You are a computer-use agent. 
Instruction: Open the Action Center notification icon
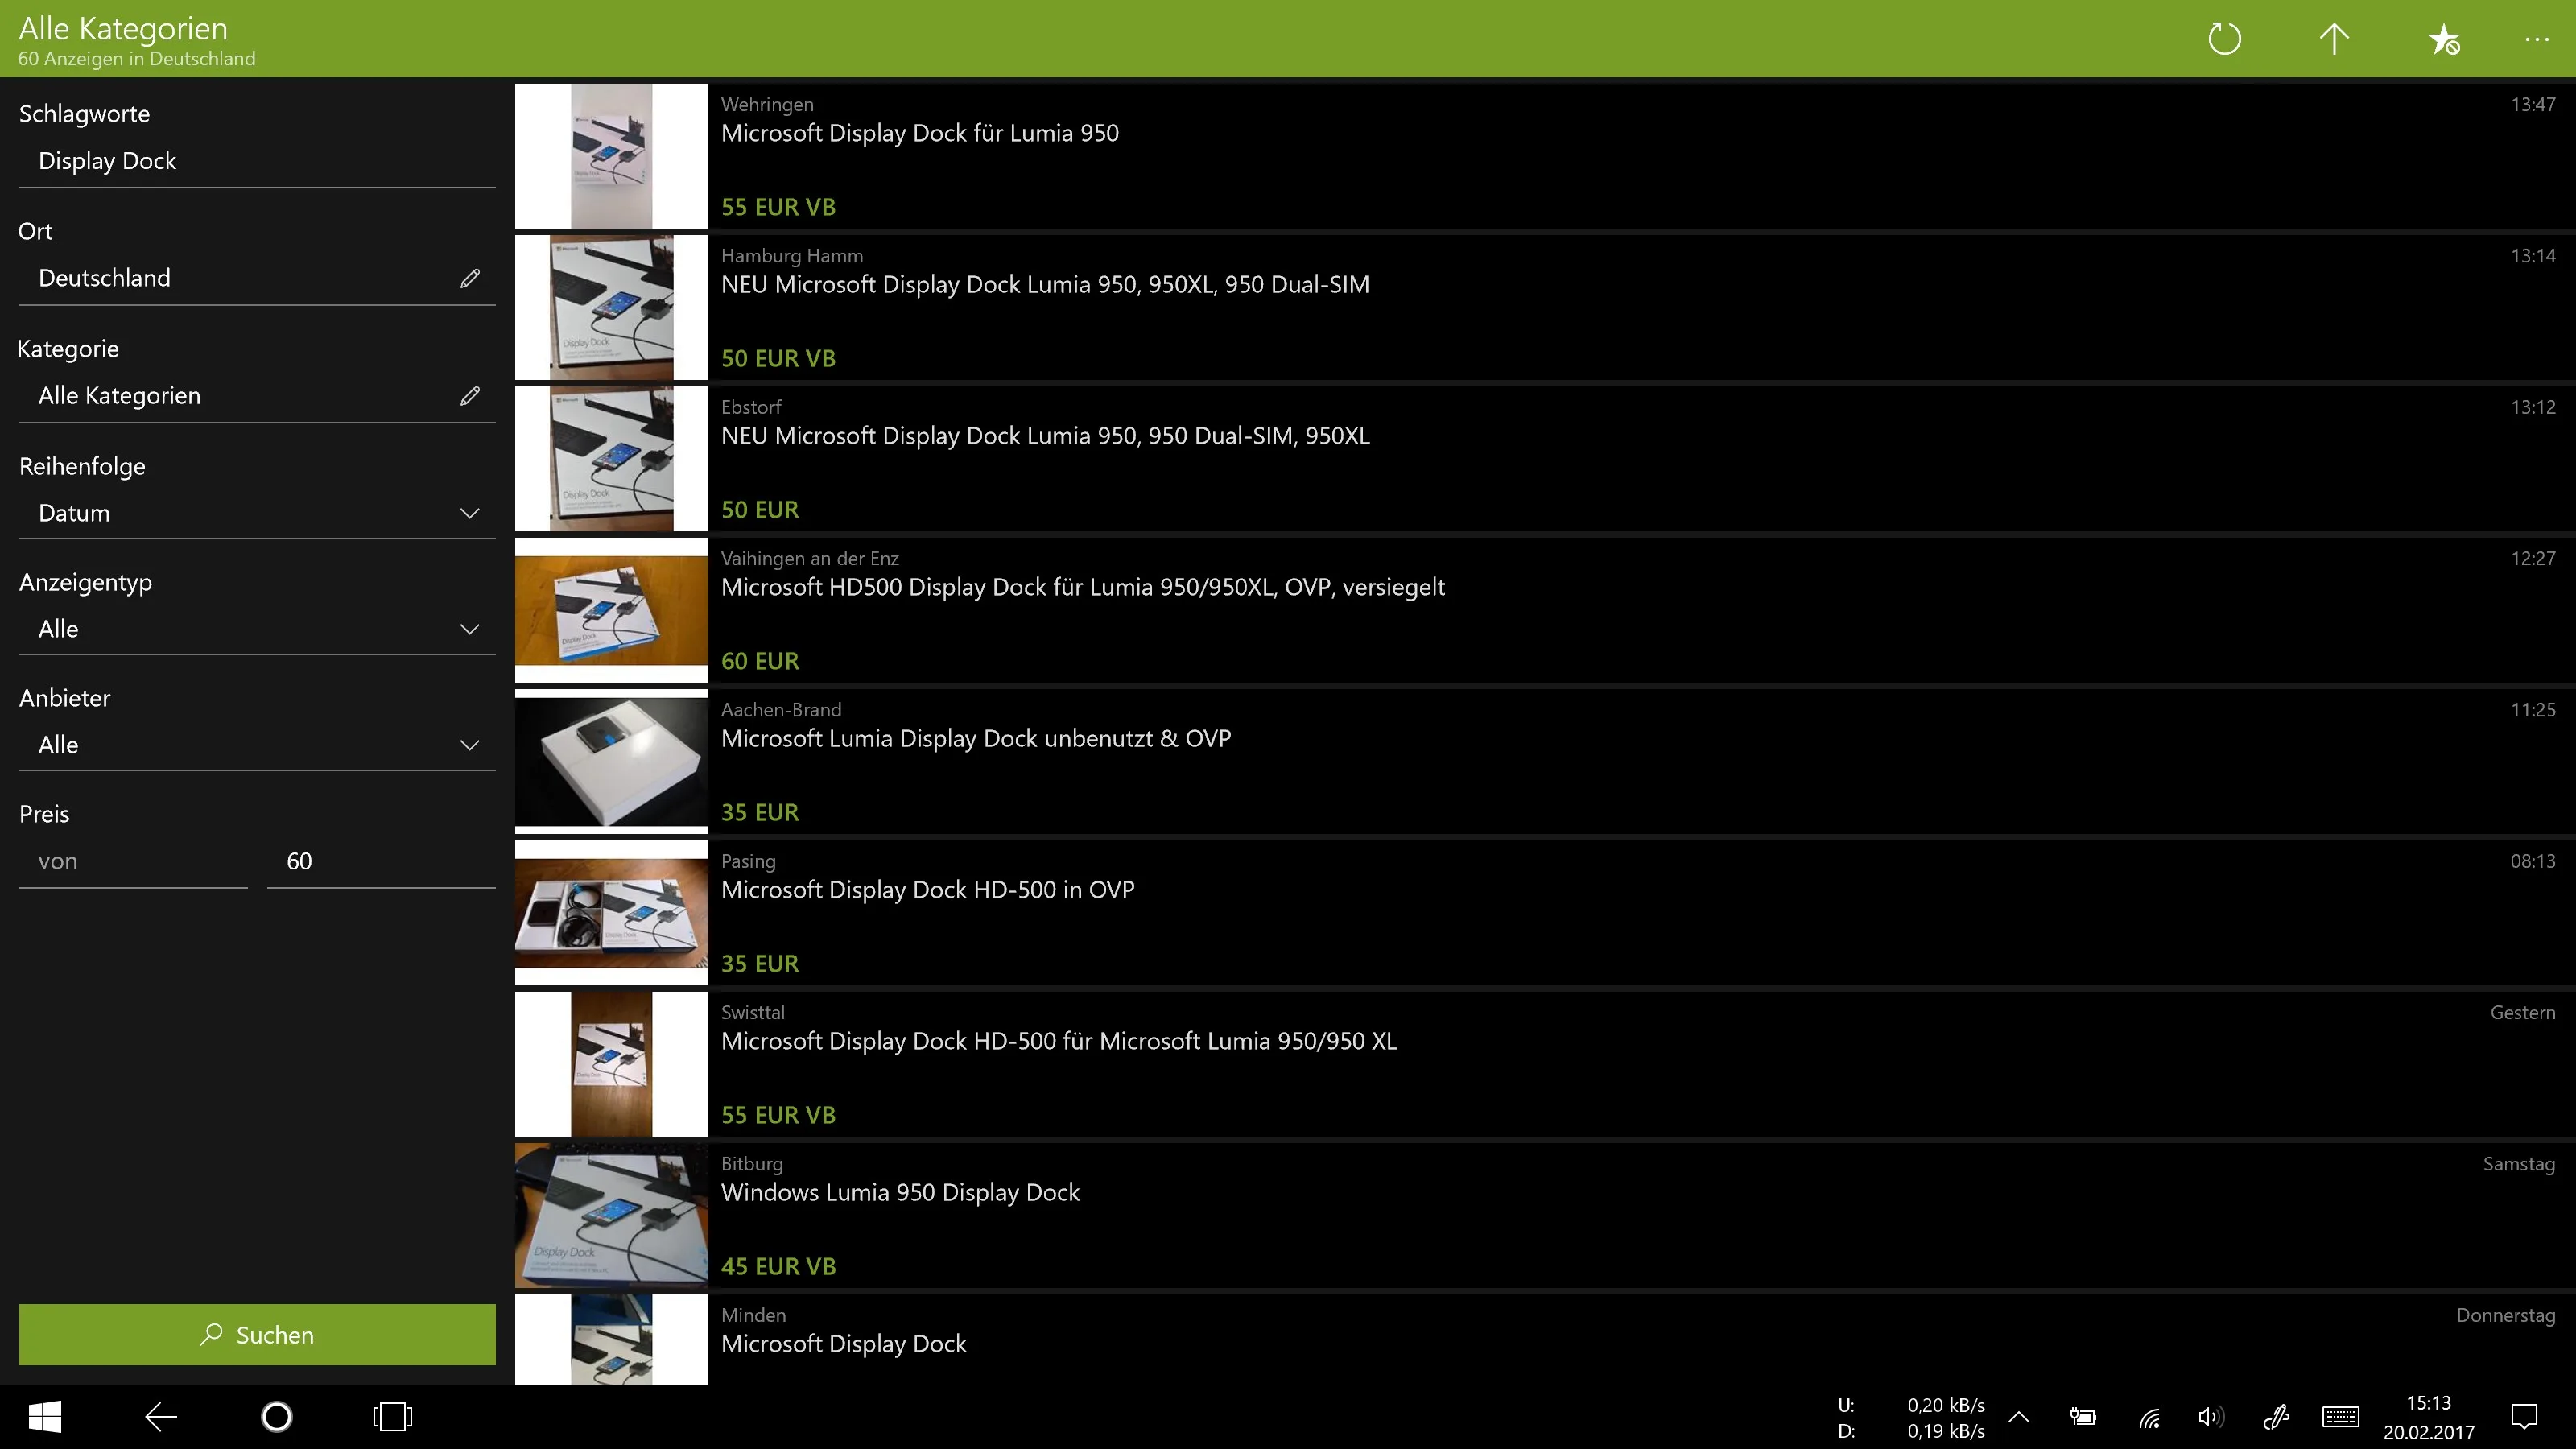click(2525, 1417)
